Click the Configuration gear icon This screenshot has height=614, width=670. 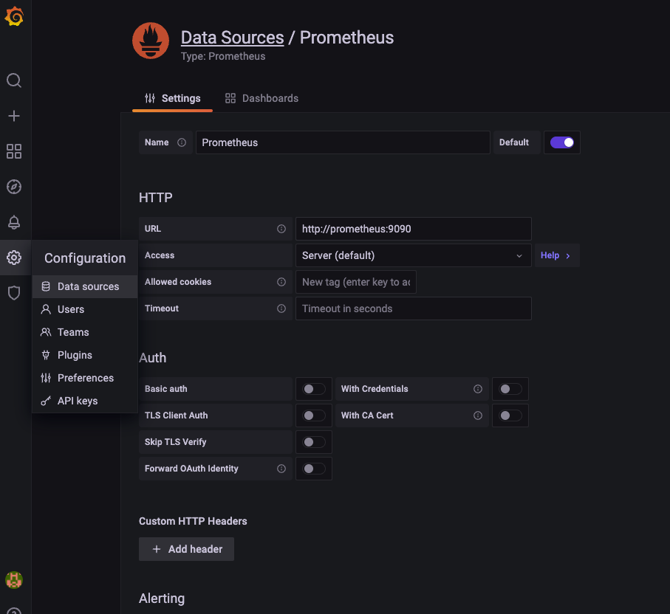click(x=14, y=258)
